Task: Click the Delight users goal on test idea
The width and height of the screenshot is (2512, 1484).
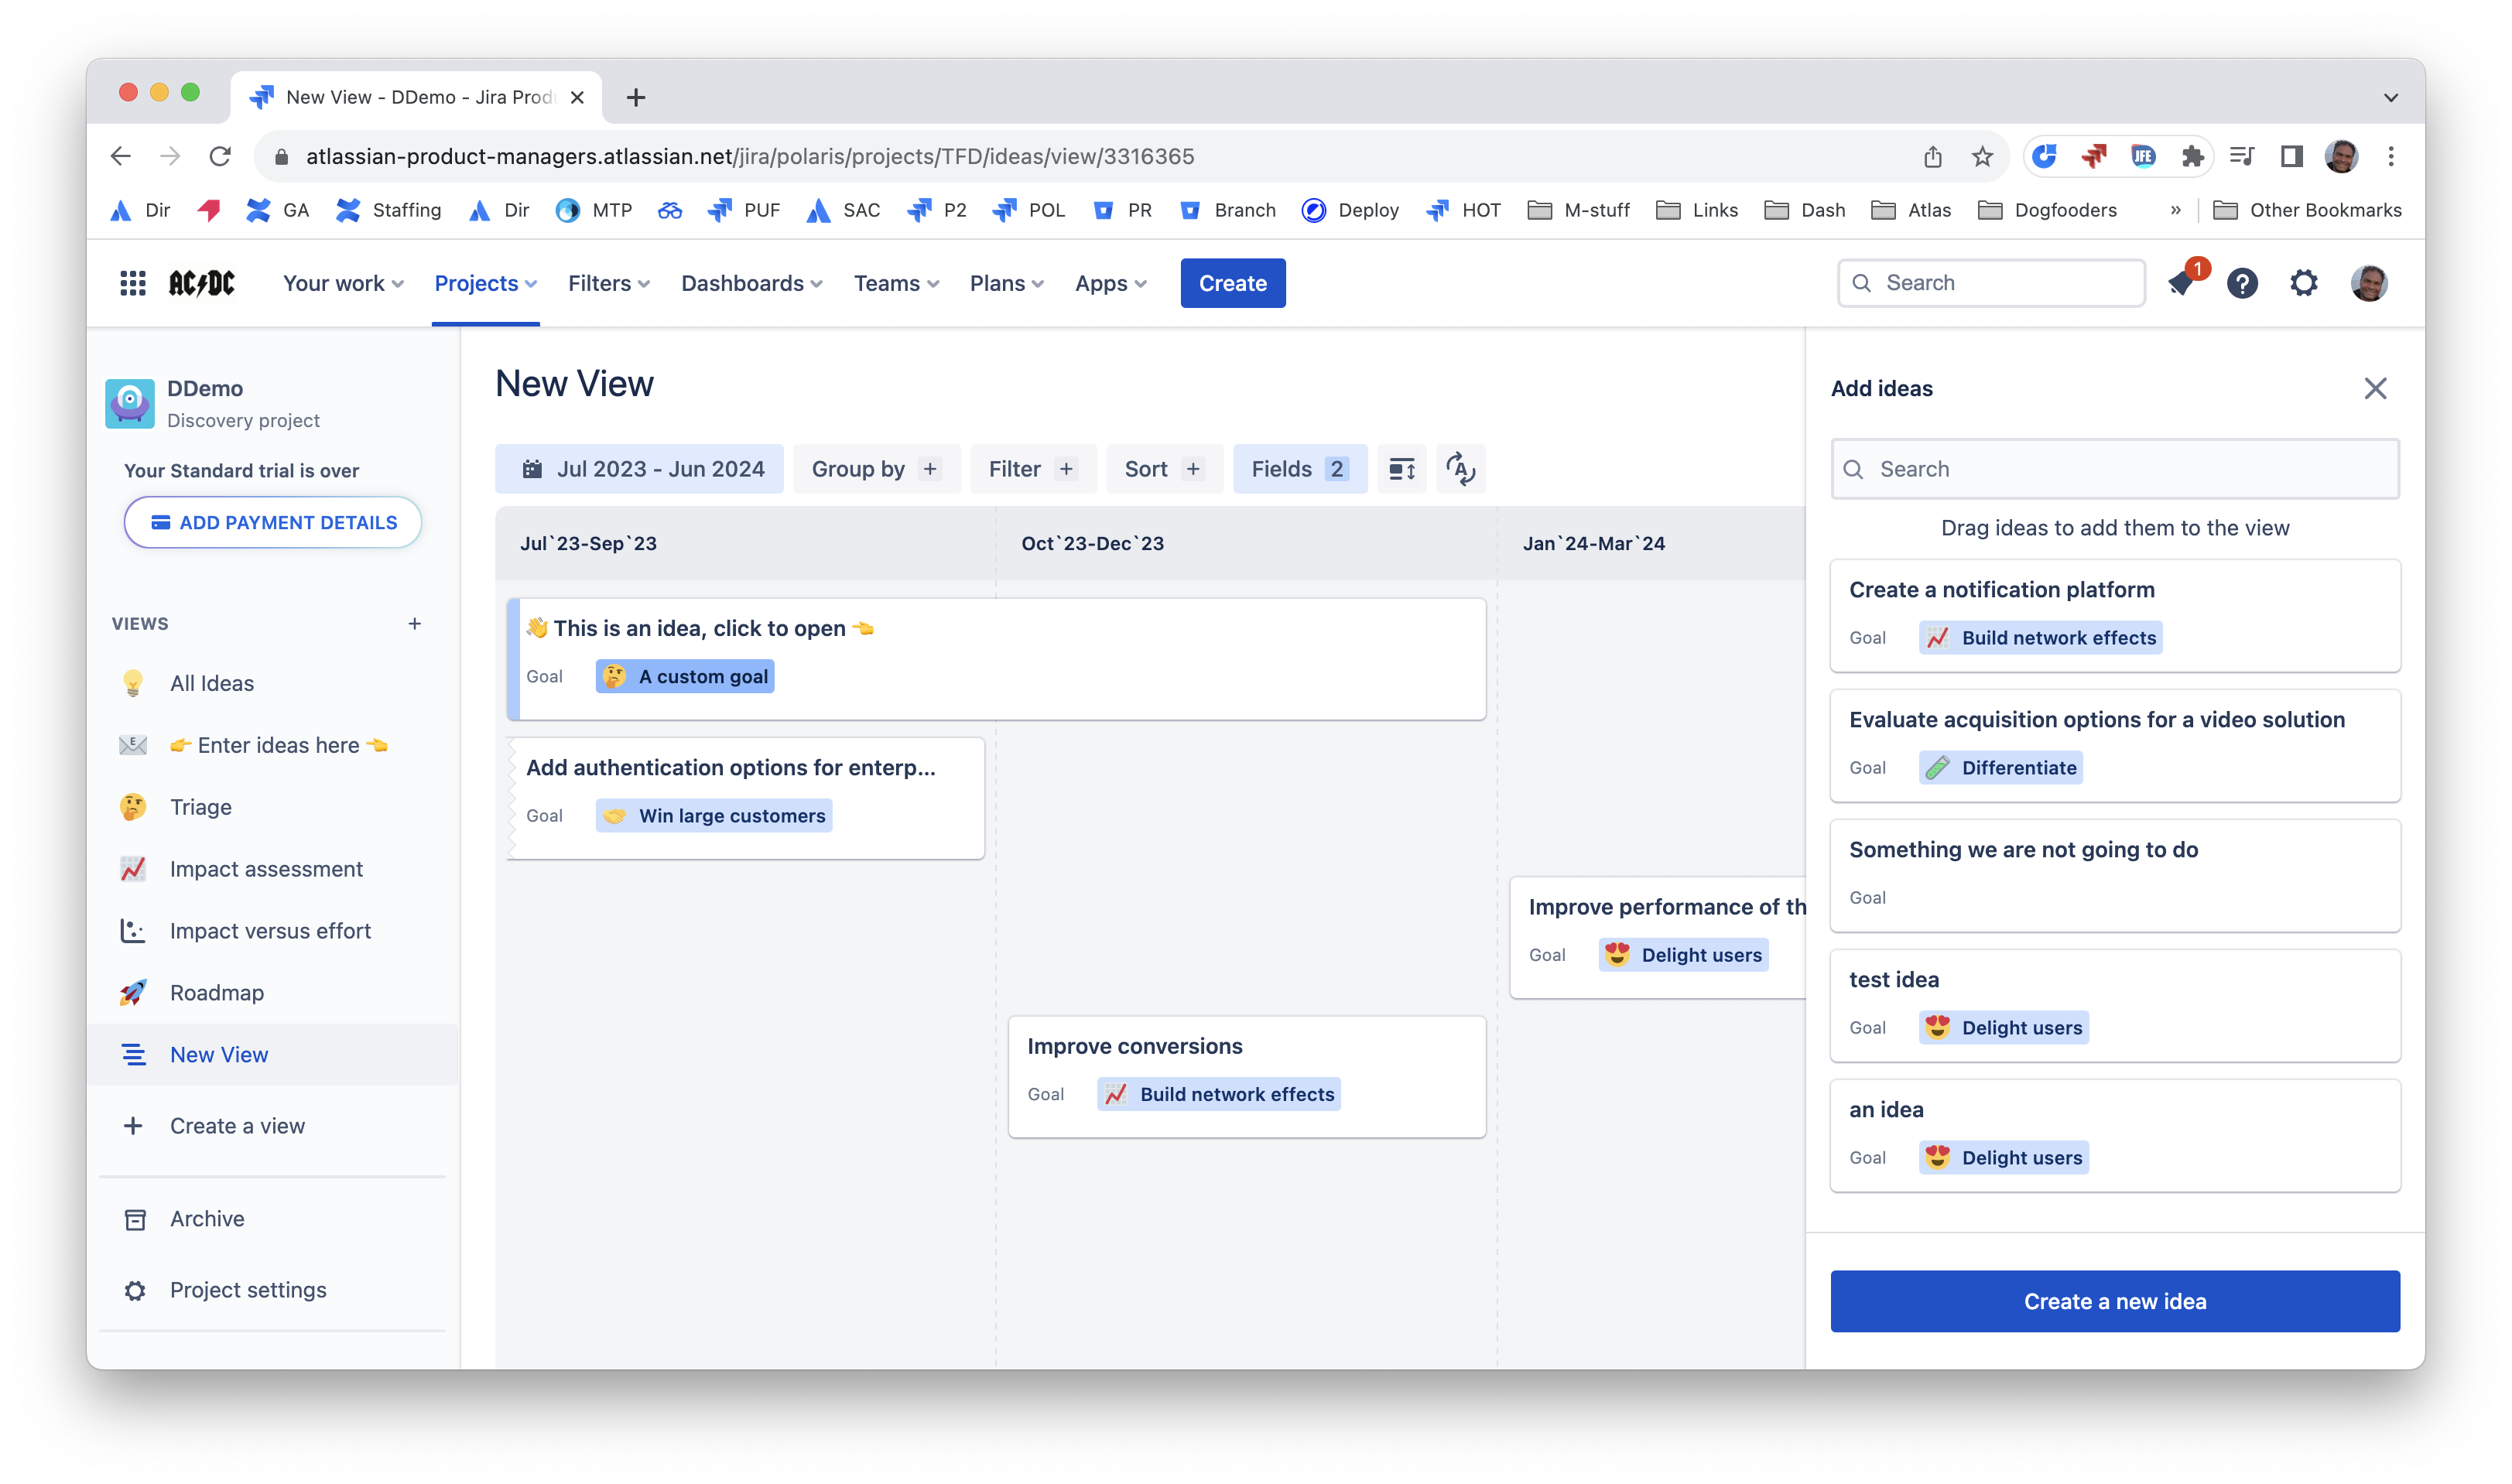Action: (x=2003, y=1027)
